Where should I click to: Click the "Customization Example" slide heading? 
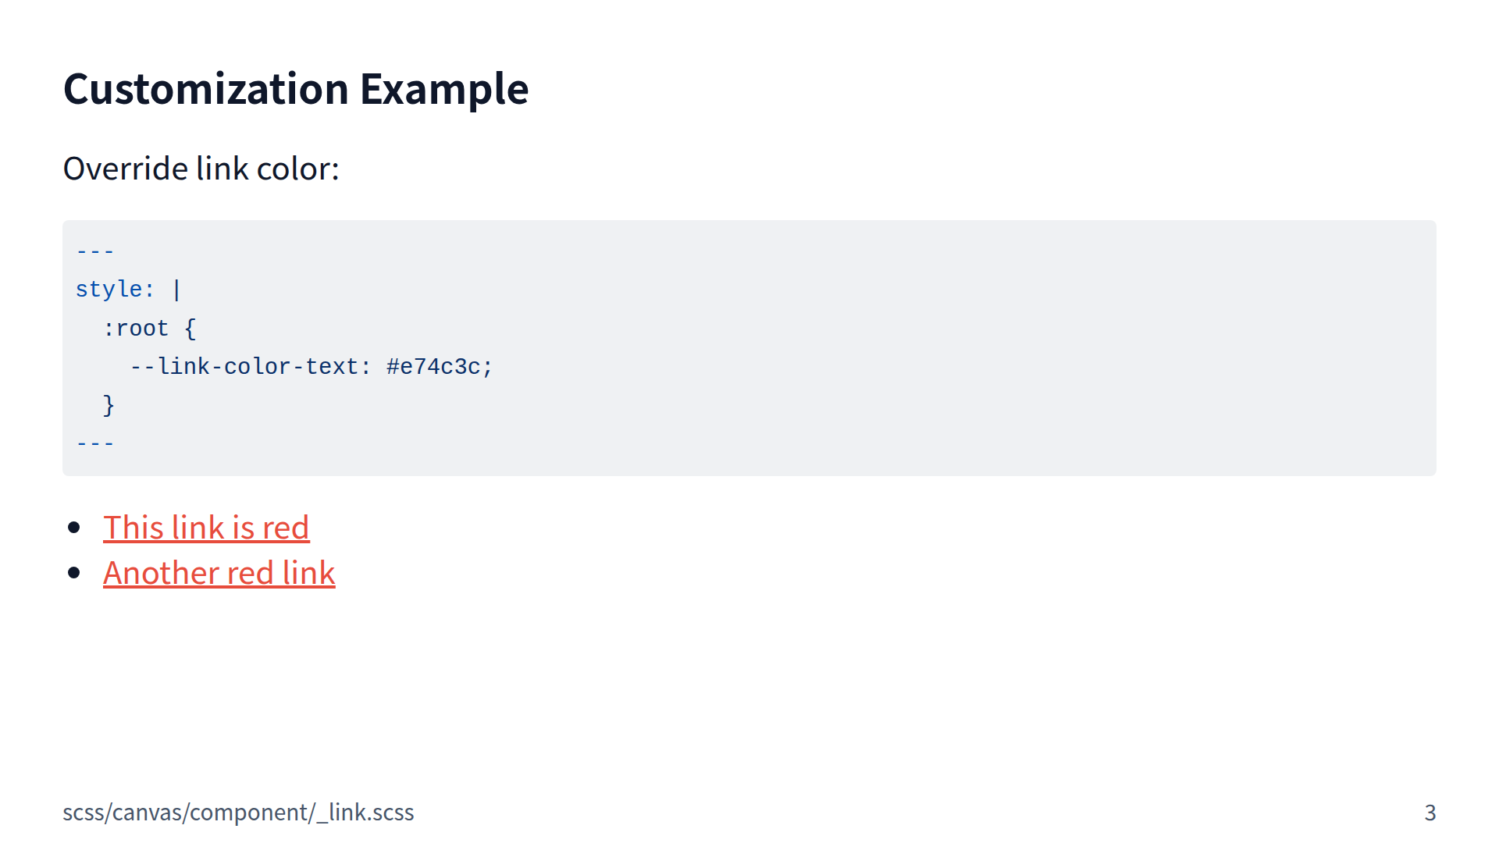coord(295,89)
